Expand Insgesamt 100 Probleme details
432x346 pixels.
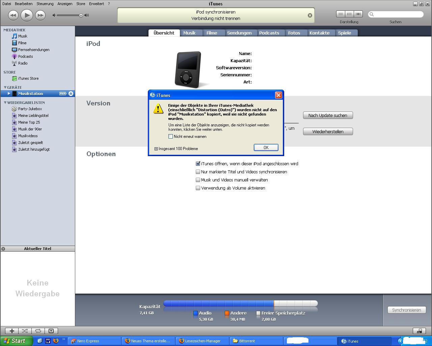point(156,149)
